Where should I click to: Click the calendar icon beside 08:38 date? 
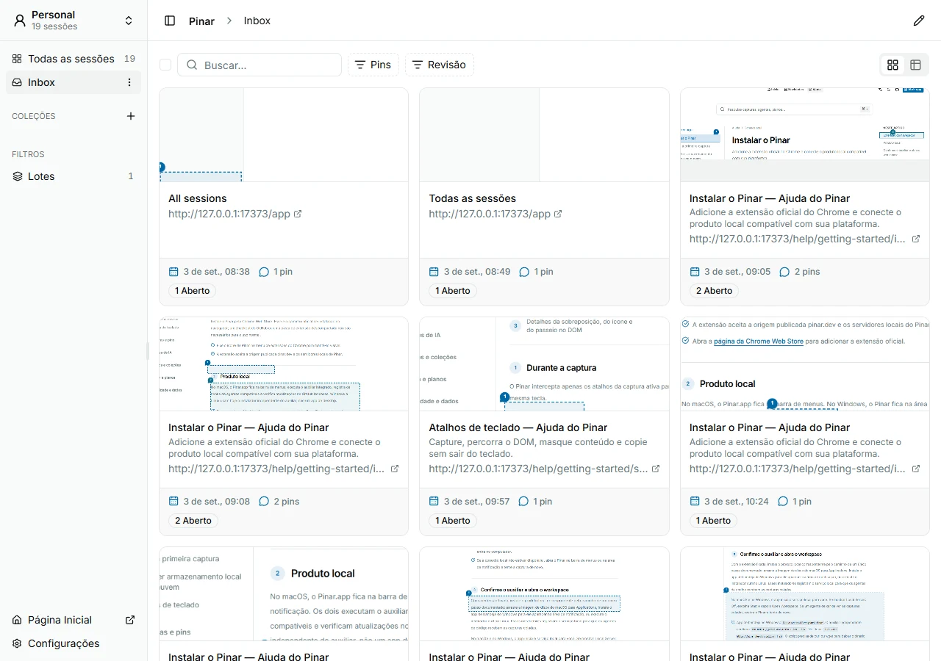[173, 272]
